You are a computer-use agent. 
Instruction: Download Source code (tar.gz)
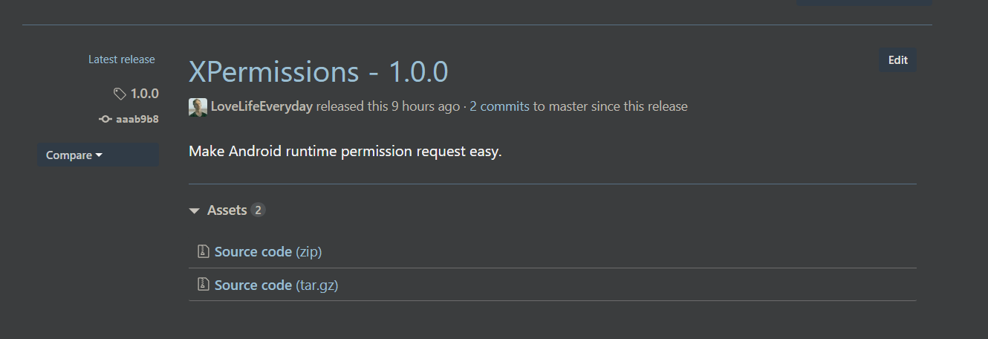[276, 285]
